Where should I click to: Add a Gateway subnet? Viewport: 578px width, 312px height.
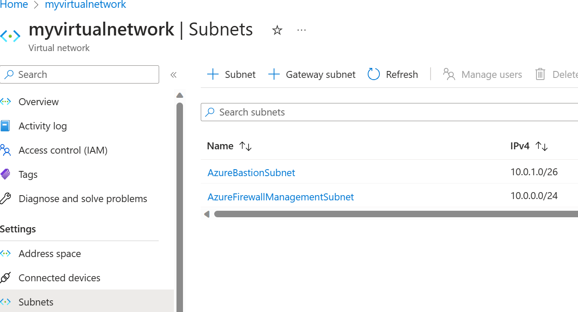click(312, 74)
